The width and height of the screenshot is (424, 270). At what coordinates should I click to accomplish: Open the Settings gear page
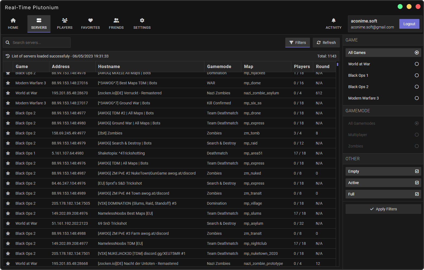[x=142, y=24]
